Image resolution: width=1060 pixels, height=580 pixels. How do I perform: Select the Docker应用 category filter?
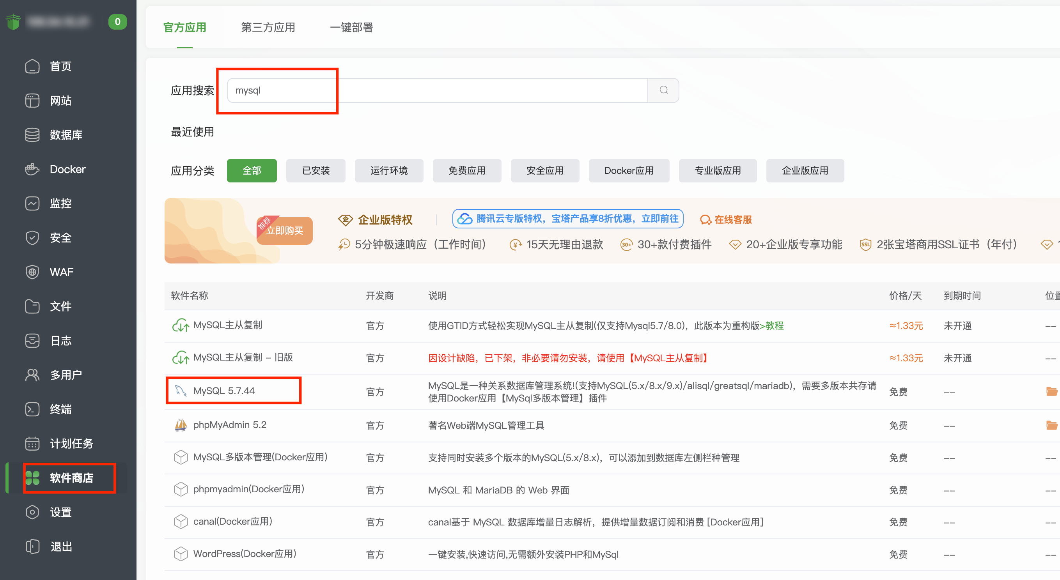pyautogui.click(x=629, y=171)
